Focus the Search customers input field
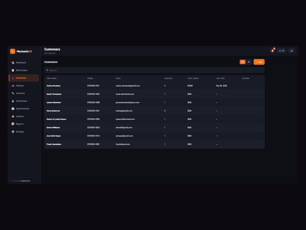Image resolution: width=306 pixels, height=230 pixels. coord(155,70)
